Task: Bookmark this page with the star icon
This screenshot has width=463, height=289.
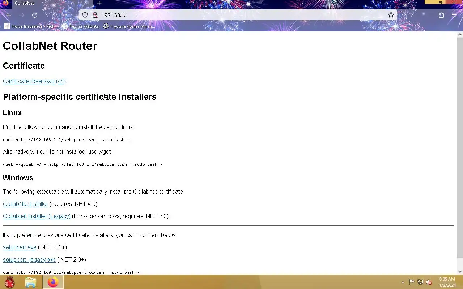Action: (391, 15)
